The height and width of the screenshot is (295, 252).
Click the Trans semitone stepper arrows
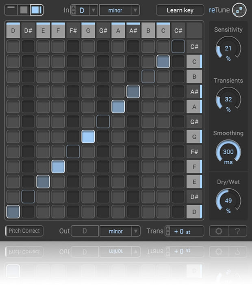click(168, 231)
